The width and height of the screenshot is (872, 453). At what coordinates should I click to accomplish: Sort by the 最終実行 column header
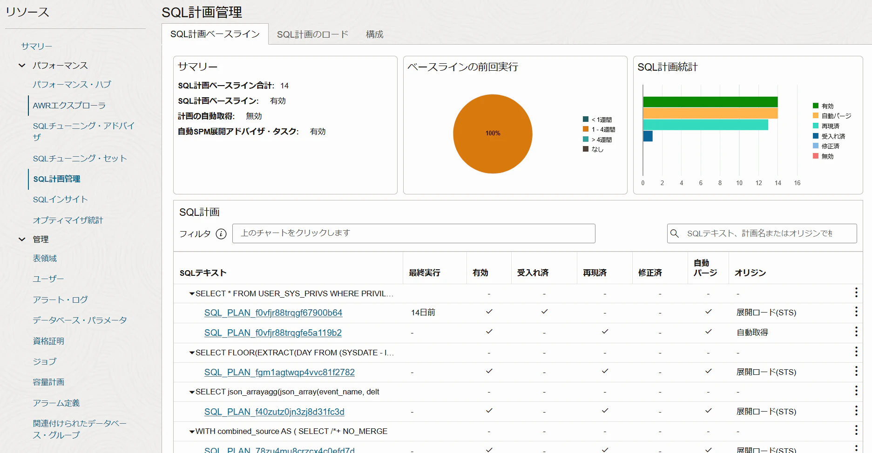click(x=425, y=273)
